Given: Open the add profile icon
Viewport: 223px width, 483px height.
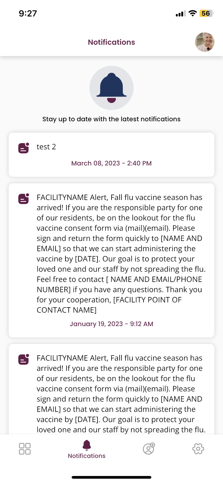Looking at the screenshot, I should click(x=149, y=449).
